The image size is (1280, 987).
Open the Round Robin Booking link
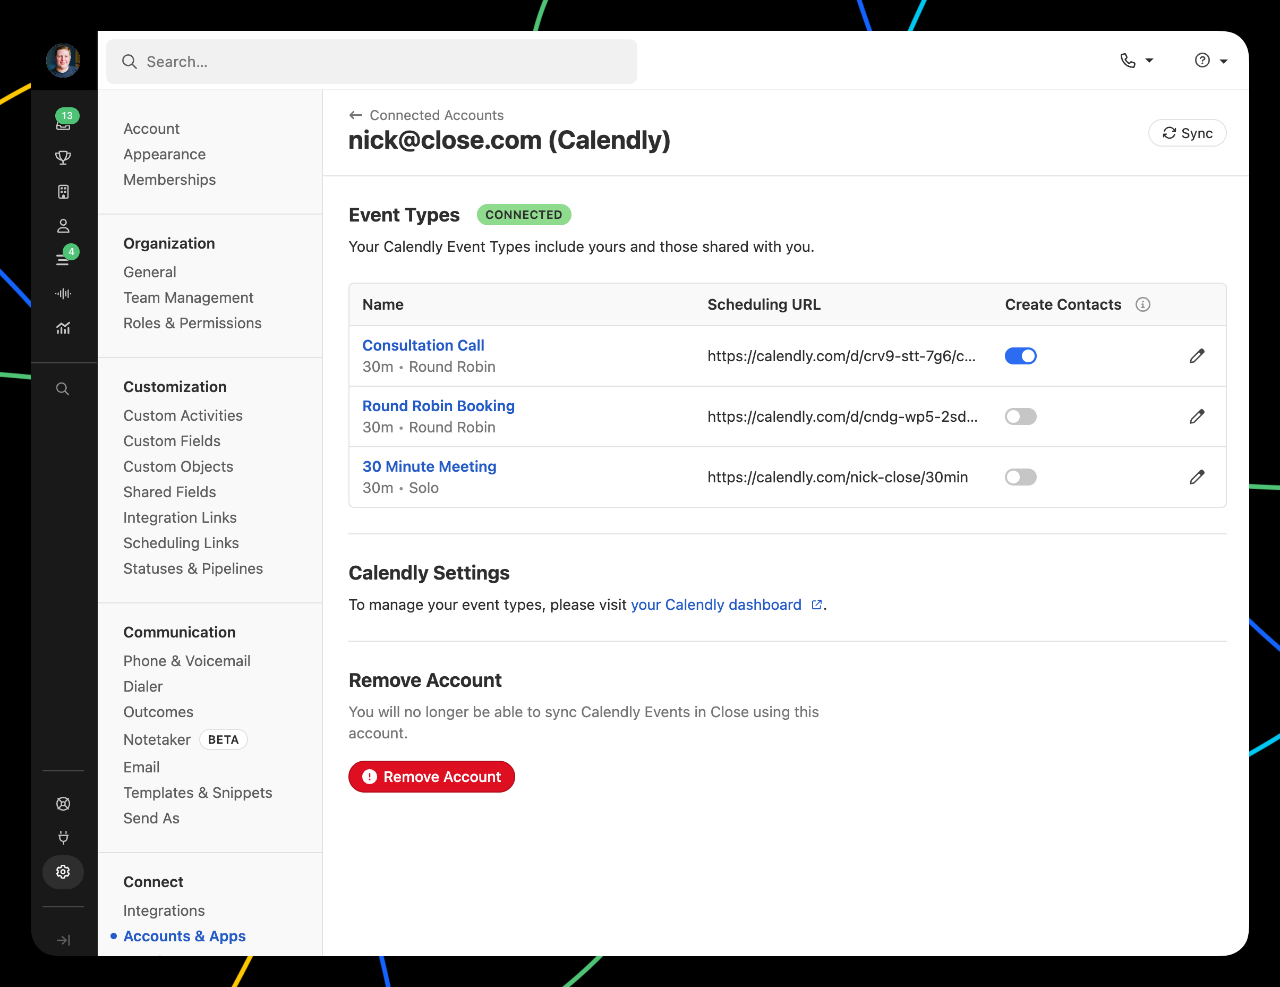[x=438, y=406]
